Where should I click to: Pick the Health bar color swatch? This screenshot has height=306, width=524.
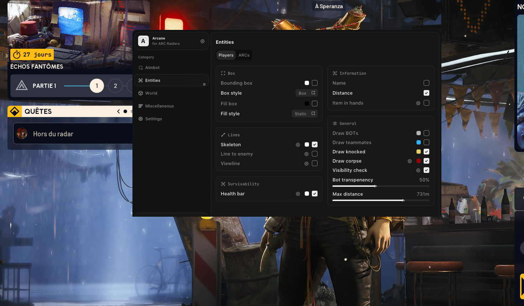point(307,194)
